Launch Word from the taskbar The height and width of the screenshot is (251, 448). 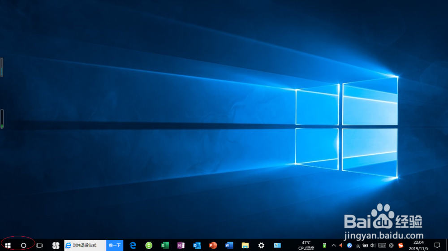(x=229, y=245)
